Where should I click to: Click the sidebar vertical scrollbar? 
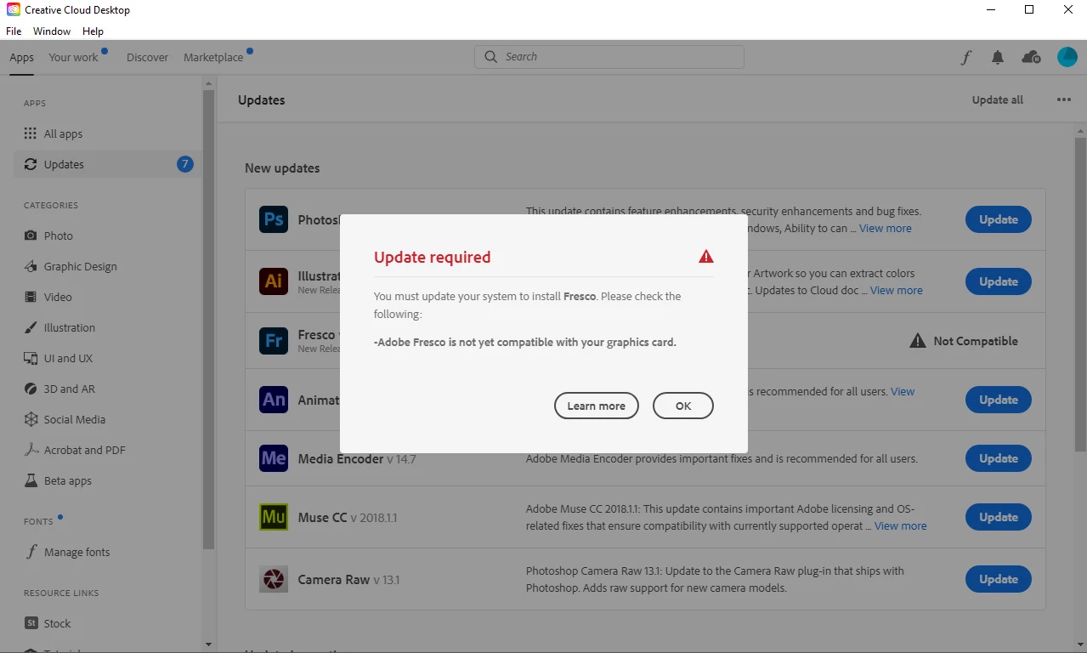pos(208,319)
